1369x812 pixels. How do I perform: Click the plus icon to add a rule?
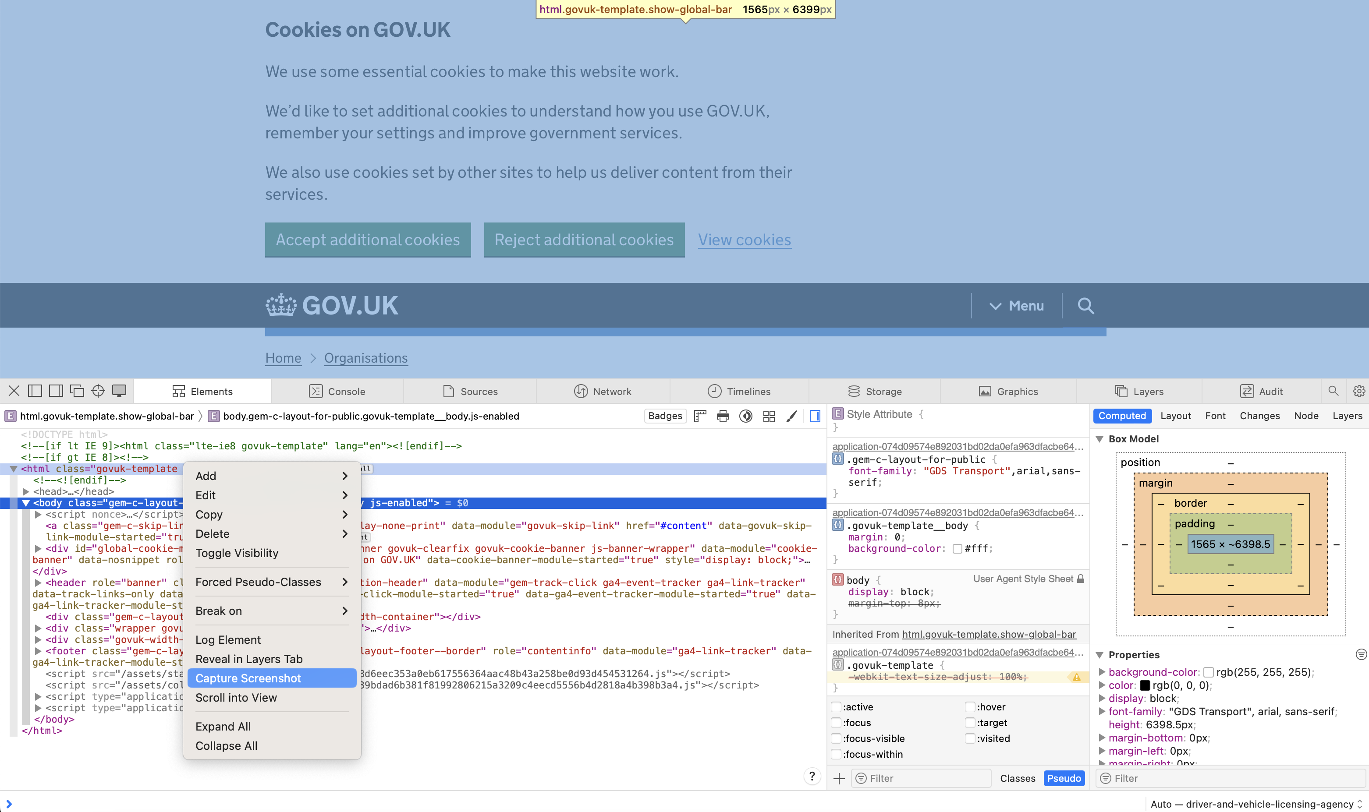[x=839, y=778]
